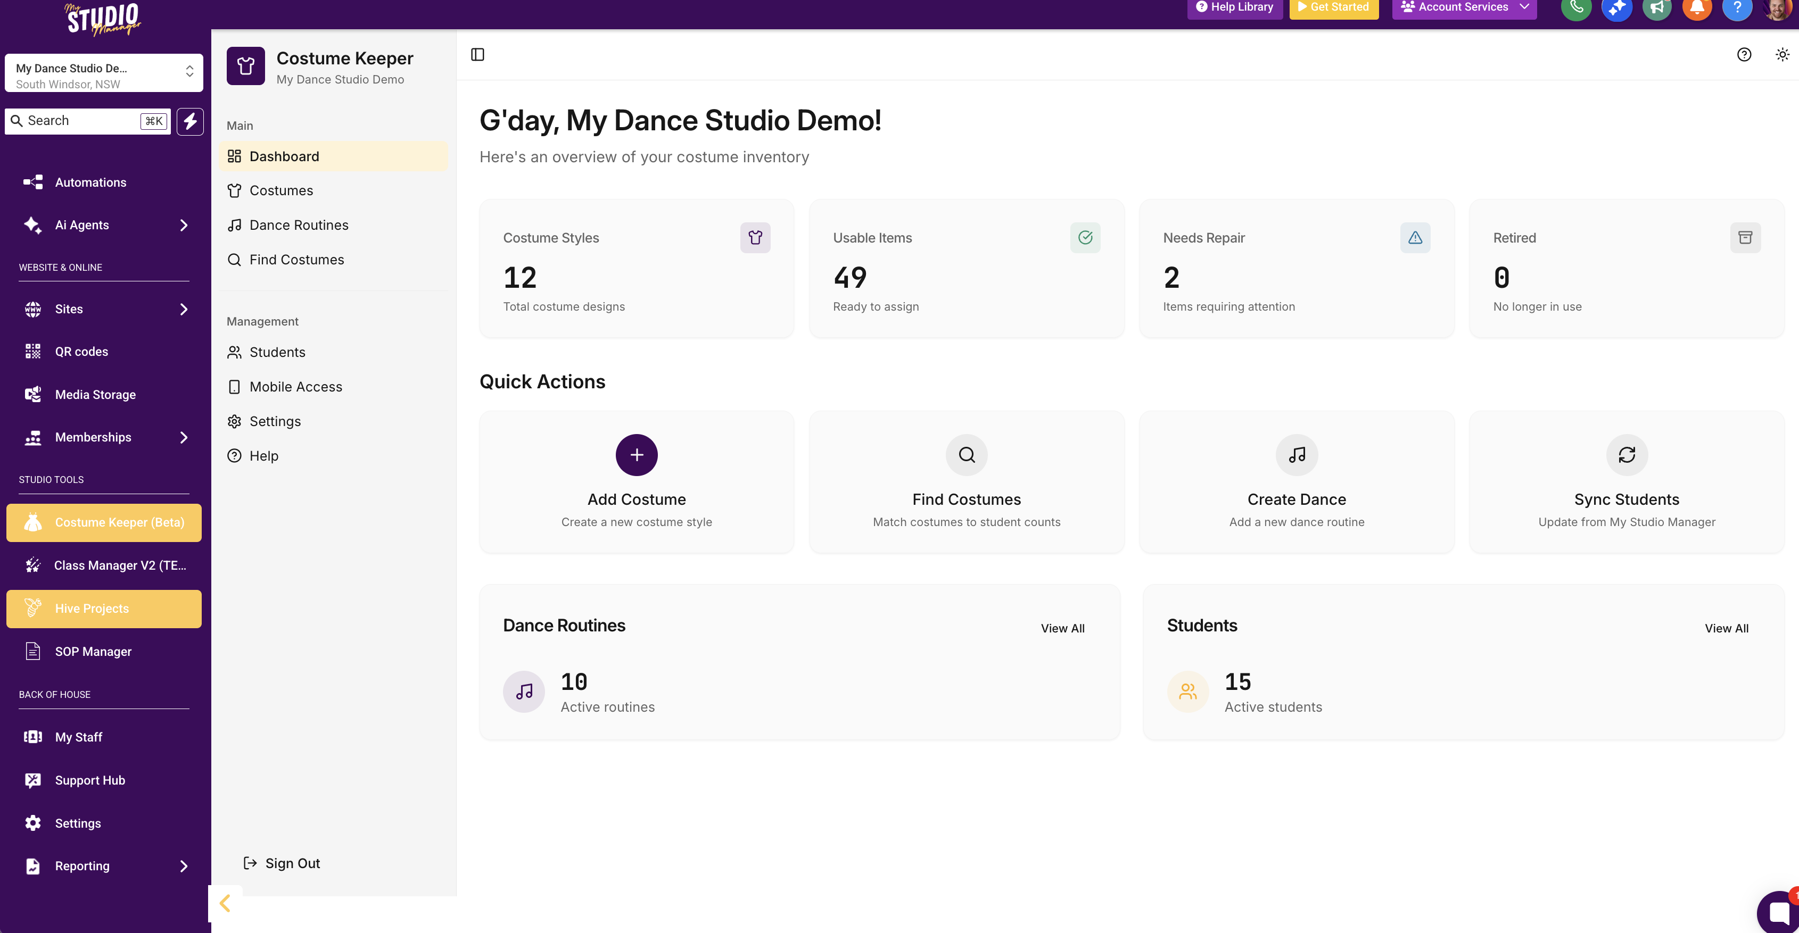
Task: Click the plus icon for Add Costume
Action: tap(636, 455)
